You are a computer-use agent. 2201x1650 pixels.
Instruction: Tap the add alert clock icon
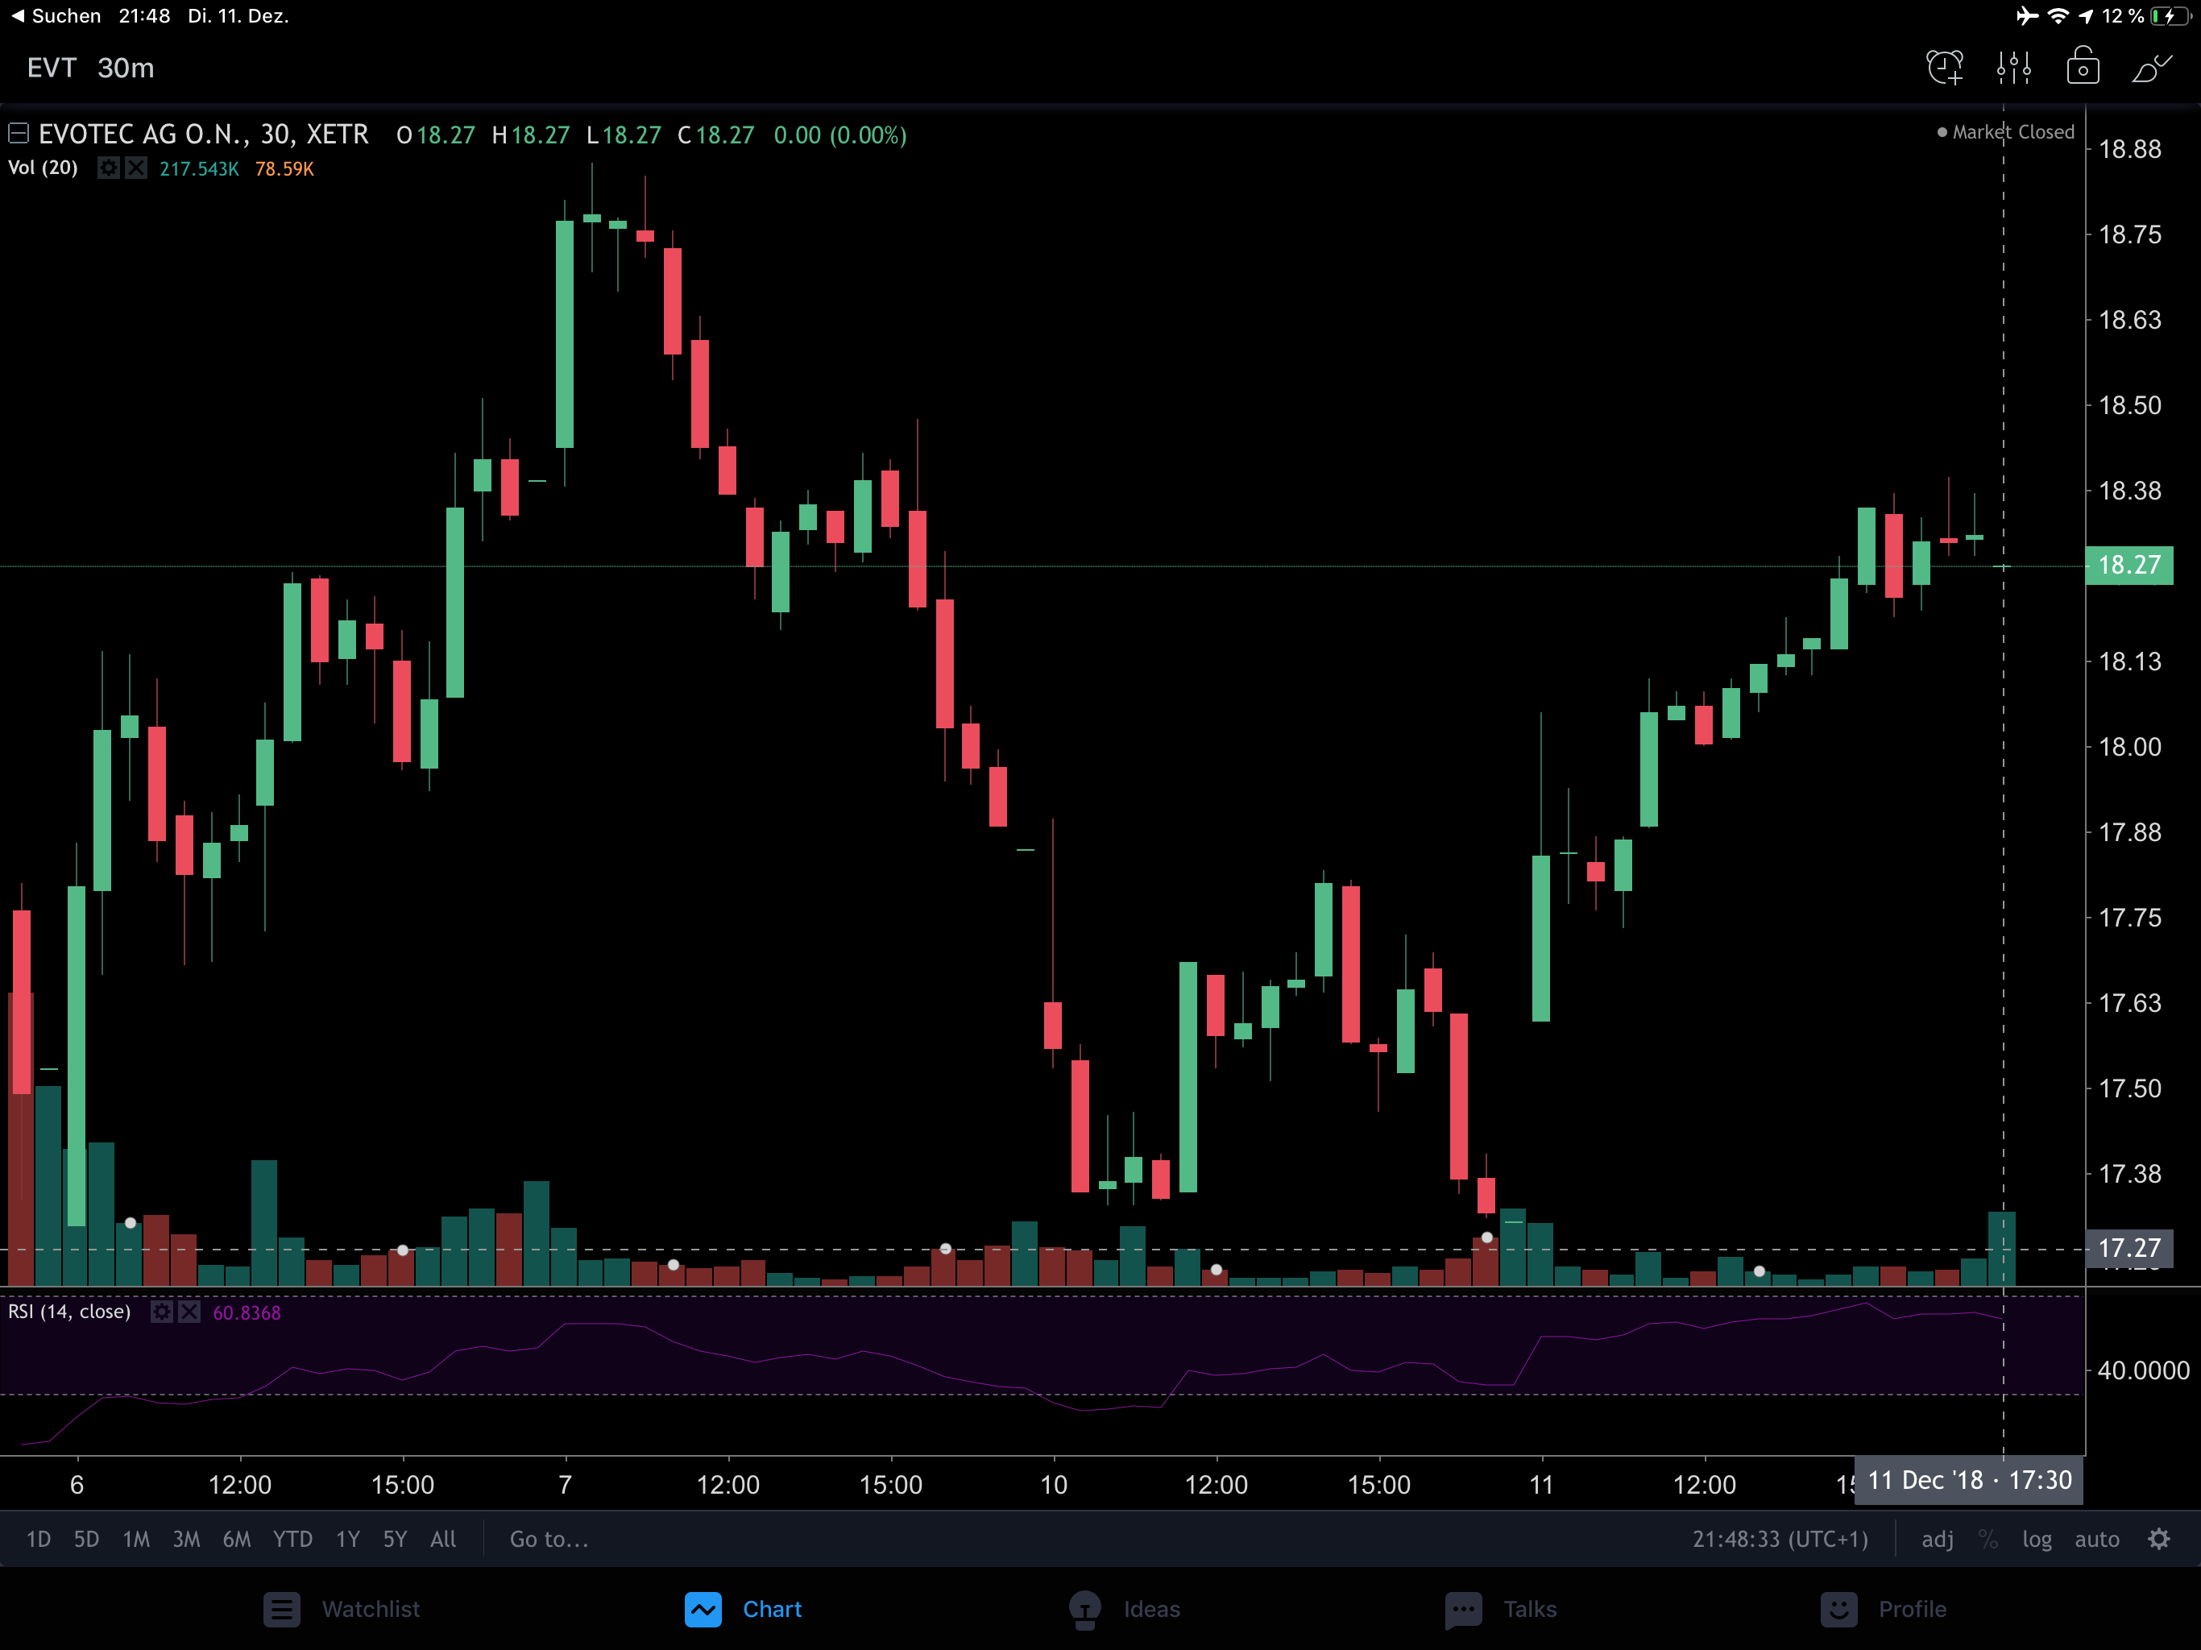(1944, 68)
